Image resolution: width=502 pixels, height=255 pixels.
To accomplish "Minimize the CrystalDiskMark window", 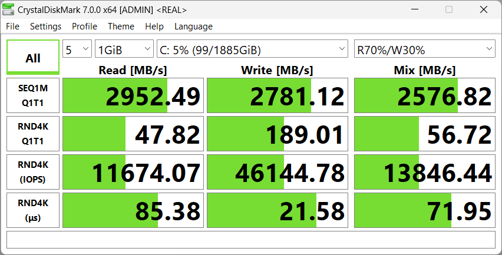I will pyautogui.click(x=415, y=9).
